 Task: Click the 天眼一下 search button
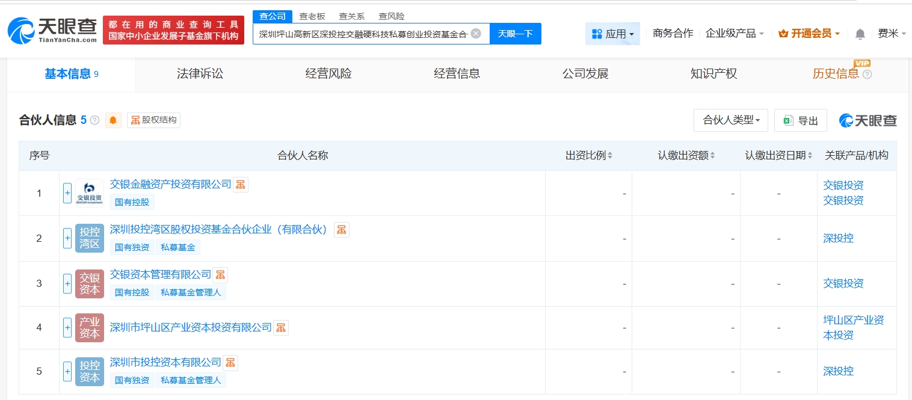tap(516, 34)
